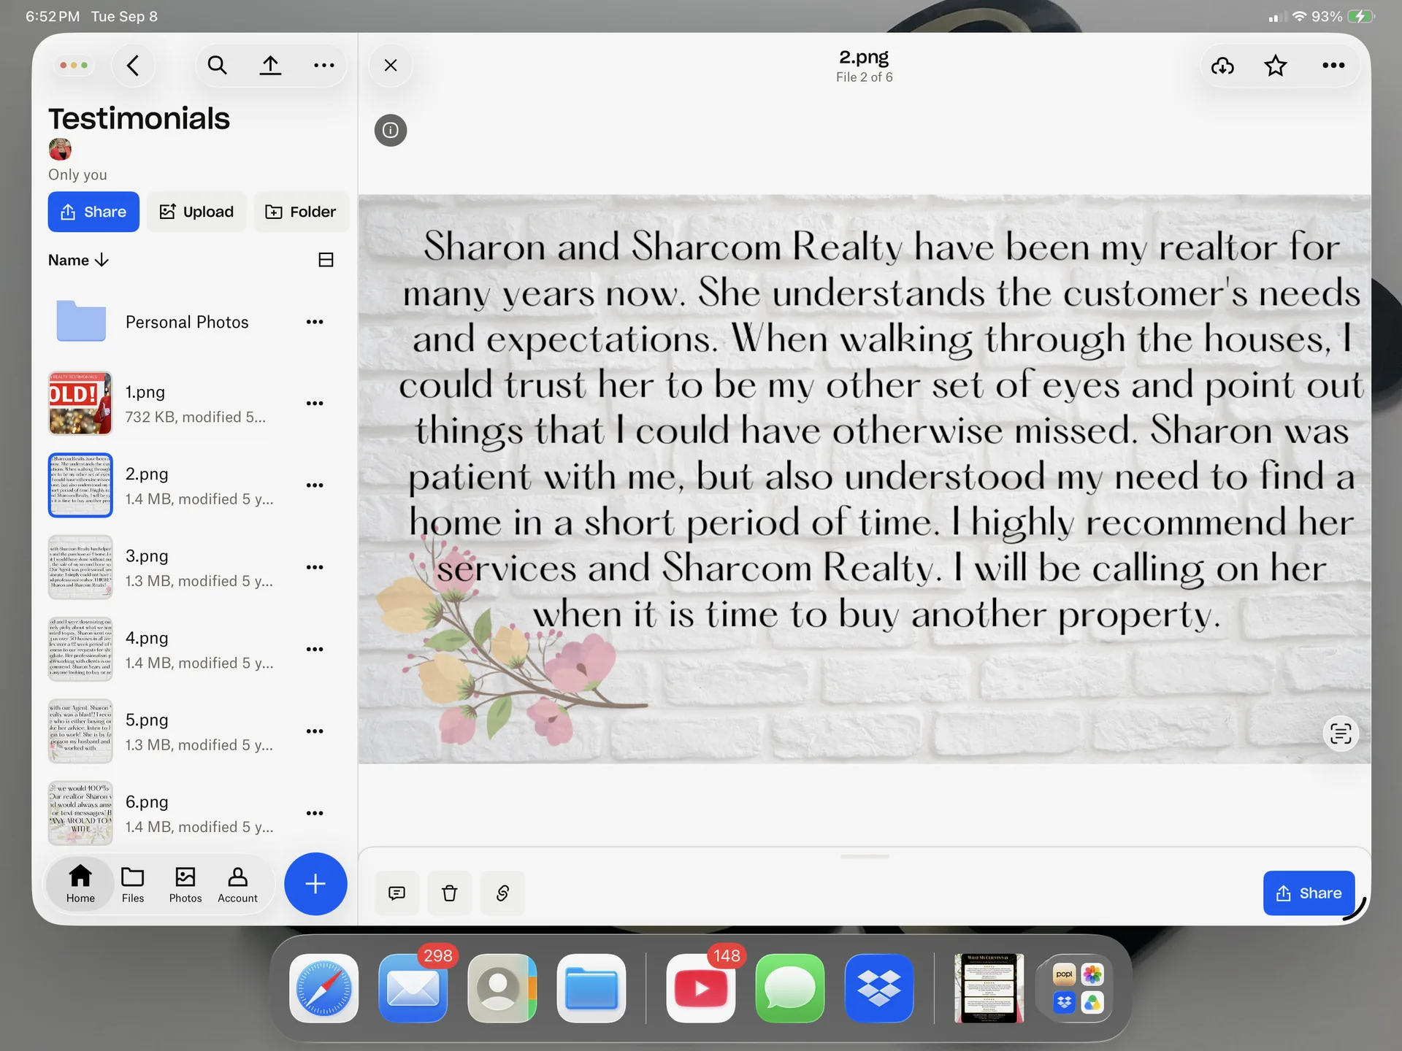Tap the preview panel's top drag handle
The width and height of the screenshot is (1402, 1051).
(865, 856)
